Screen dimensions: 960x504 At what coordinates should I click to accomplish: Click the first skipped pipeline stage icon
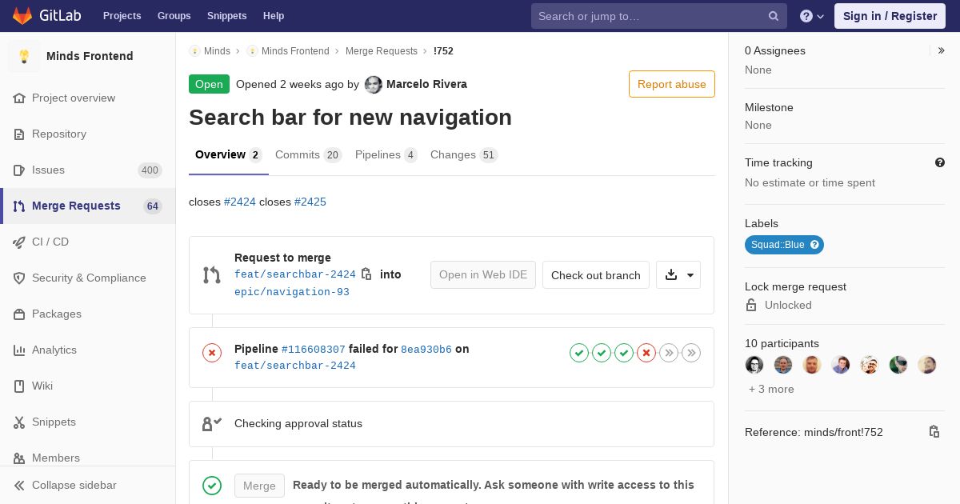point(669,353)
